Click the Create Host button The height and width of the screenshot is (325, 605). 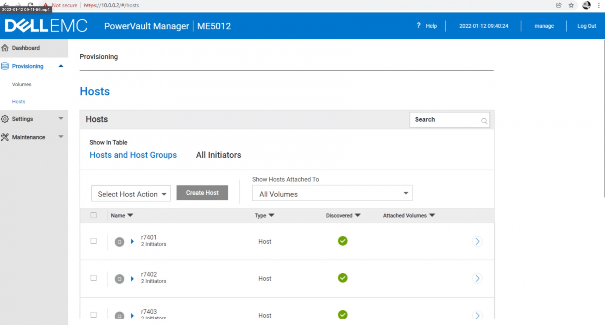[x=202, y=193]
